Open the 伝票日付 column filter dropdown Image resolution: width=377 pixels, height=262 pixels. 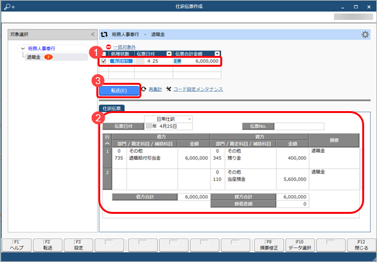[169, 54]
